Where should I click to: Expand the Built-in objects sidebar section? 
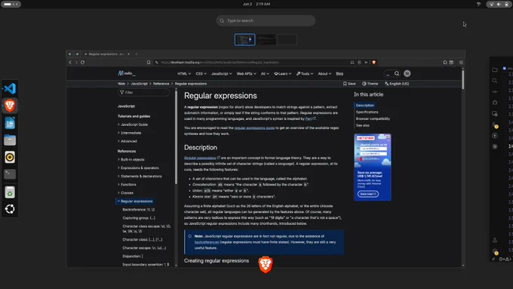tap(131, 160)
